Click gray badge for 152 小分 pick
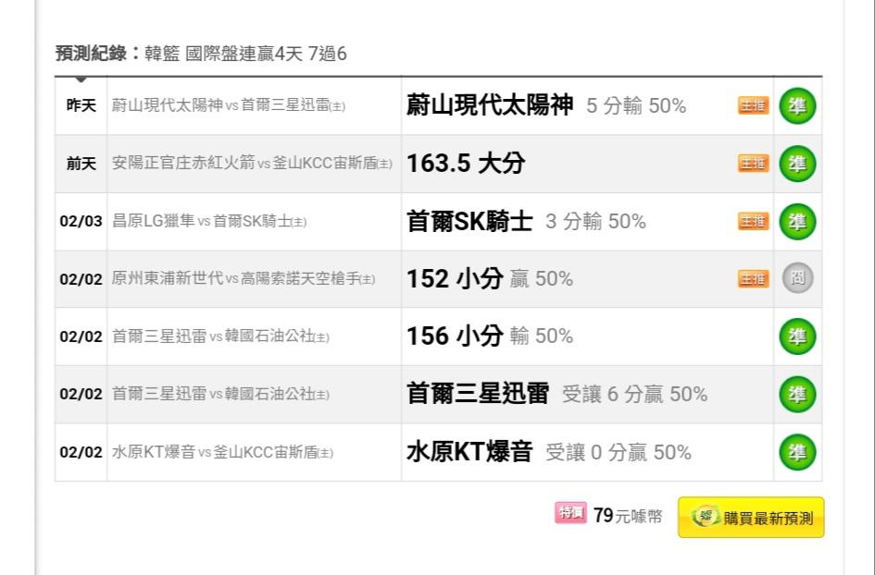 (797, 278)
